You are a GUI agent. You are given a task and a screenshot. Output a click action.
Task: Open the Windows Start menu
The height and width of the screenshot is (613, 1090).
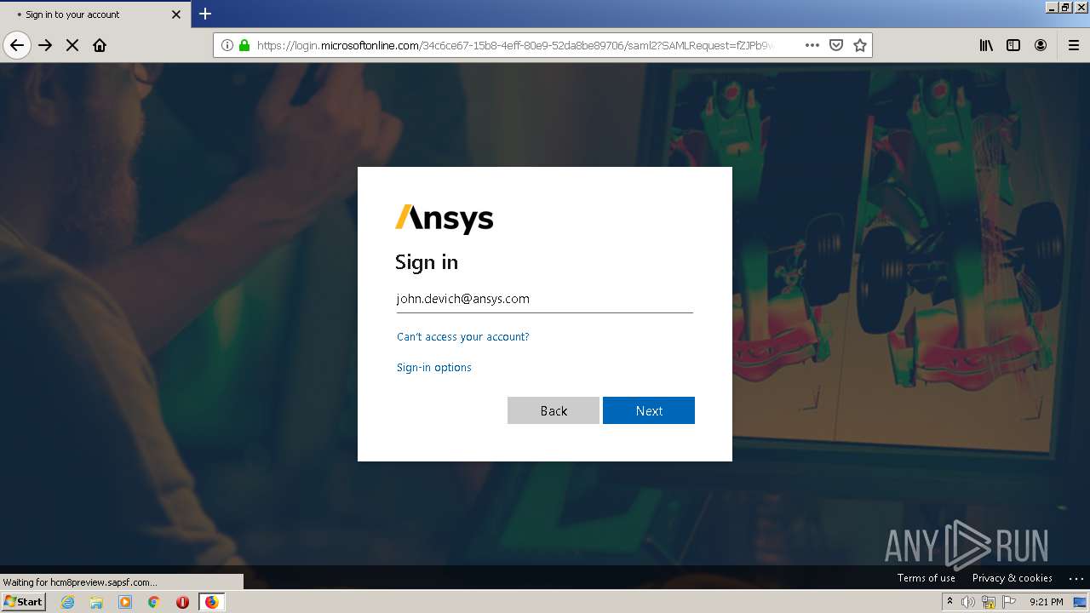point(23,602)
